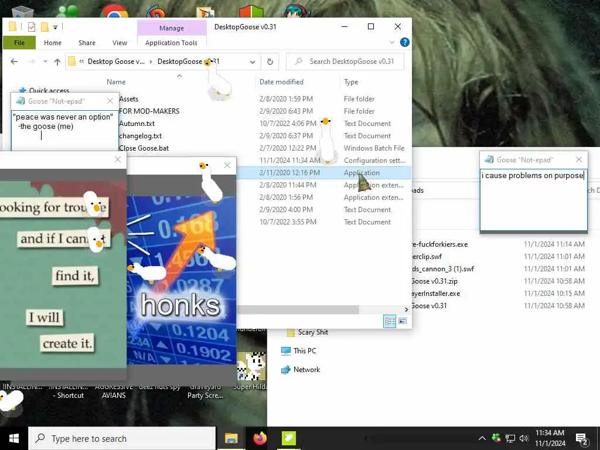Close the peace quote Not-epad window
The image size is (600, 450).
110,101
